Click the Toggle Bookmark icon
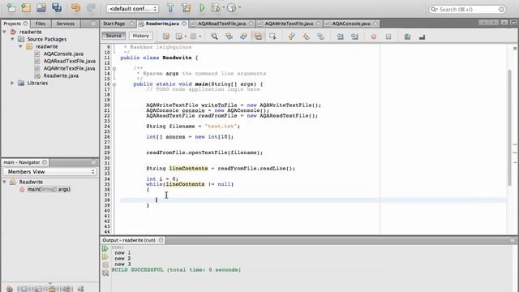 coord(321,36)
